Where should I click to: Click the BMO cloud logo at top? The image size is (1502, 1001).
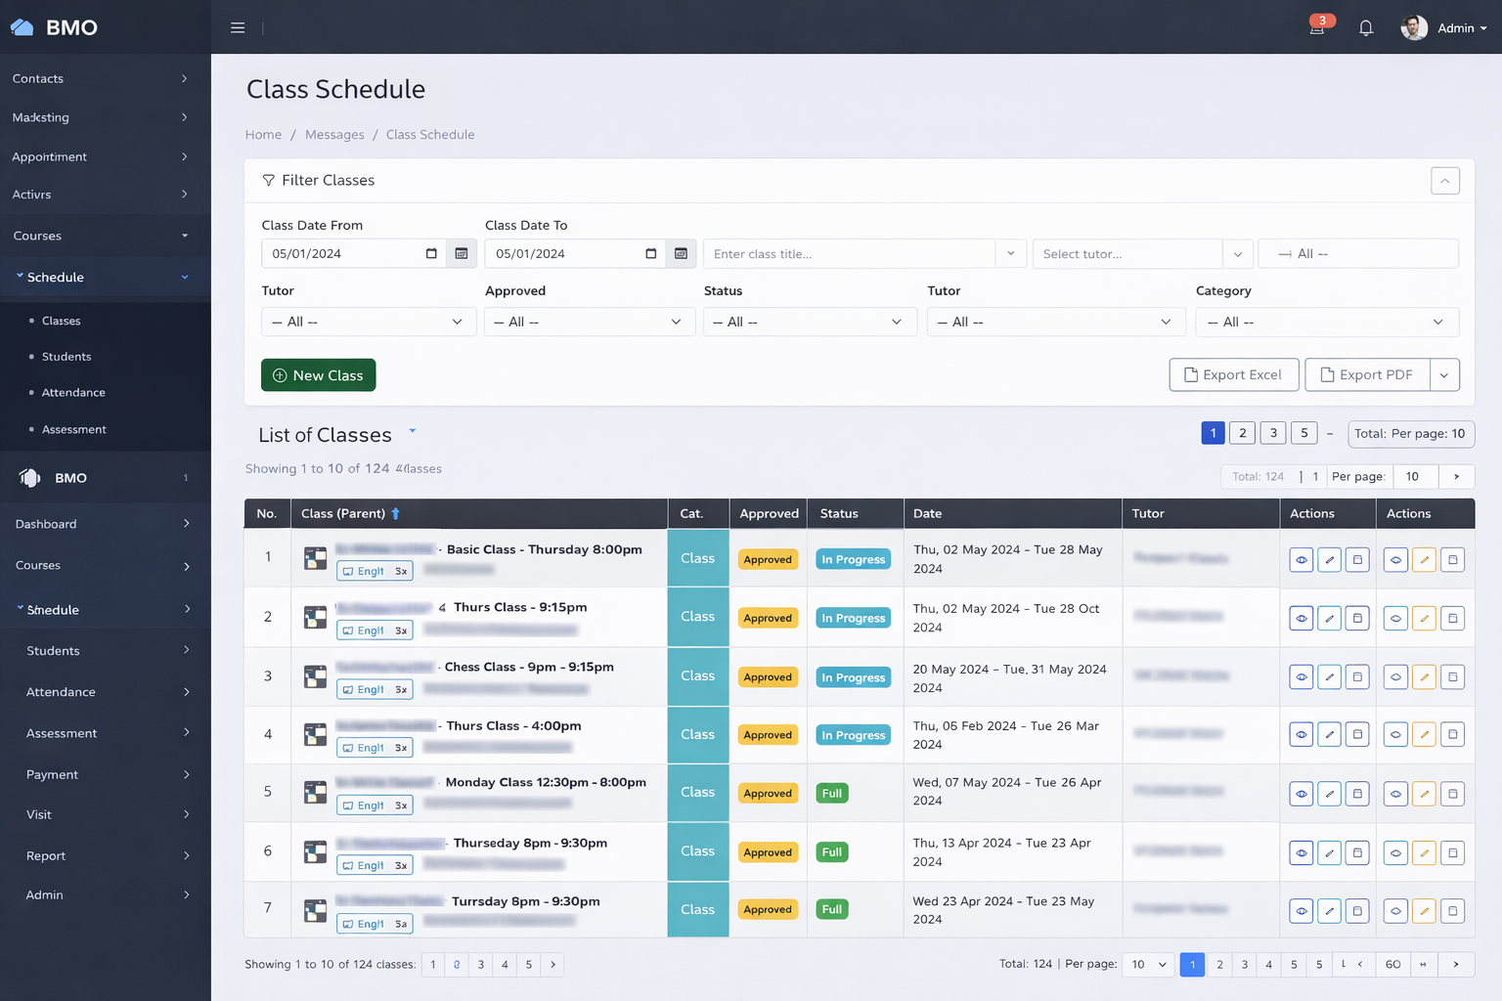(x=22, y=27)
